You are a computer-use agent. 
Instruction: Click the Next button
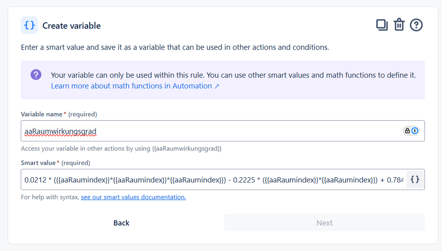point(324,223)
